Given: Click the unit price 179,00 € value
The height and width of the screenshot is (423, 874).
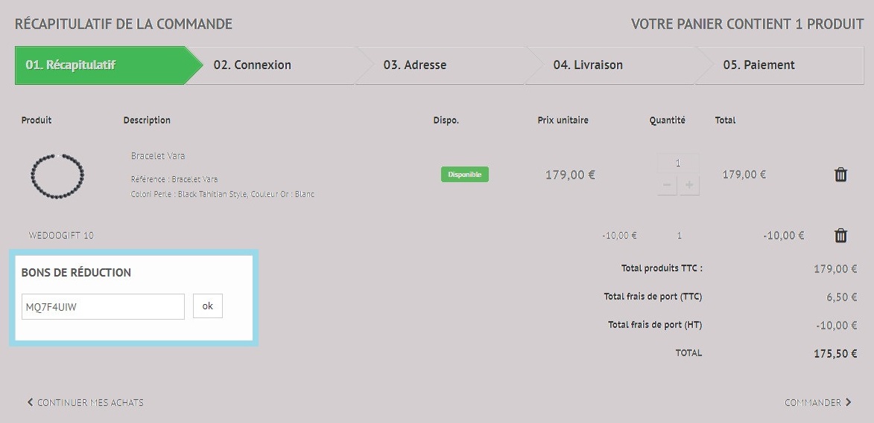Looking at the screenshot, I should (570, 175).
